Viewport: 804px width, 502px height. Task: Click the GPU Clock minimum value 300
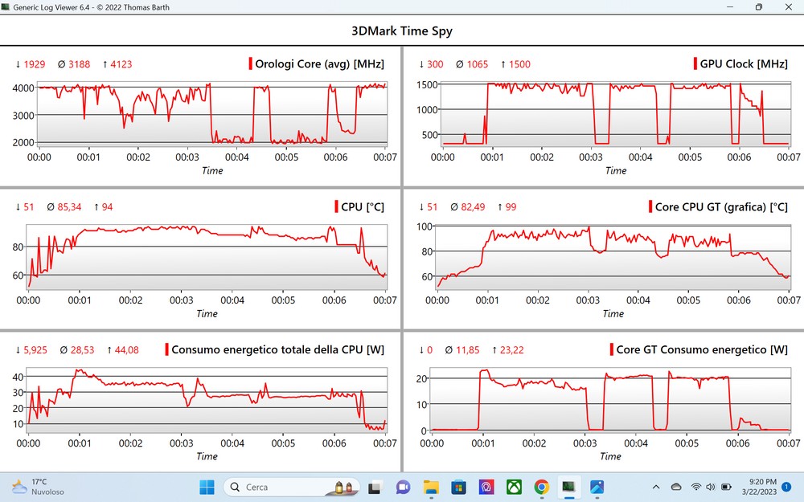pyautogui.click(x=435, y=64)
